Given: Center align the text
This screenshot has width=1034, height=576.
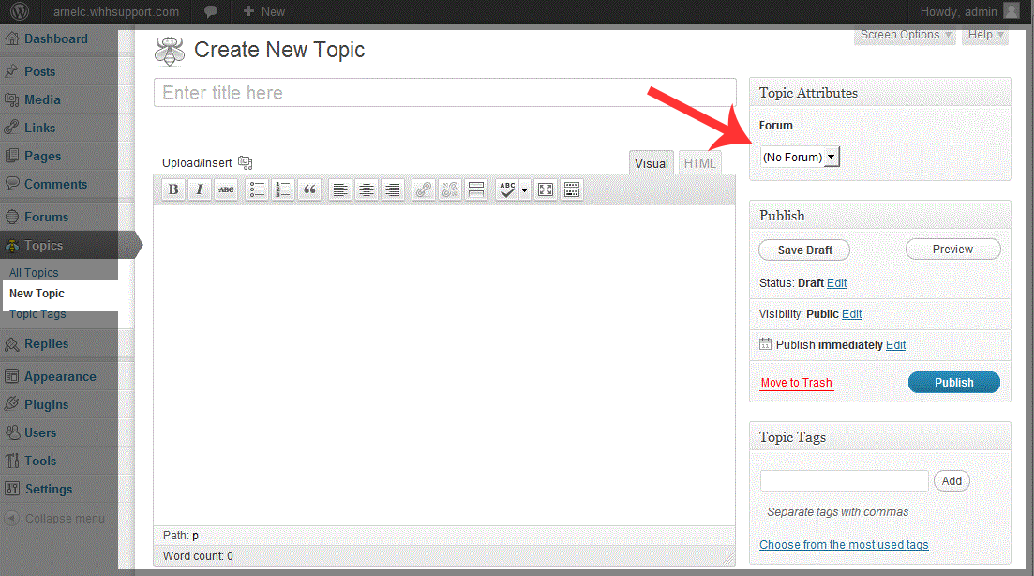Looking at the screenshot, I should pyautogui.click(x=367, y=189).
